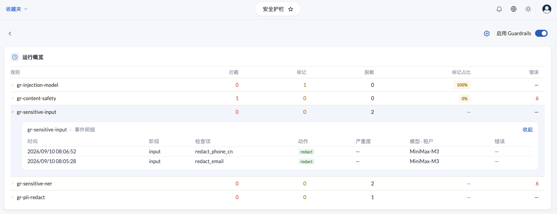Click the 标记 column header

pos(302,72)
